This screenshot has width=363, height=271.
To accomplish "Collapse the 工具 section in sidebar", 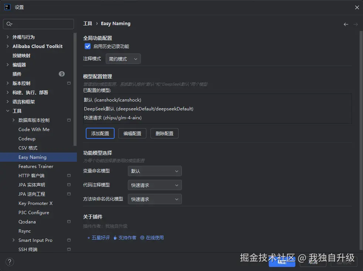I will pos(7,111).
